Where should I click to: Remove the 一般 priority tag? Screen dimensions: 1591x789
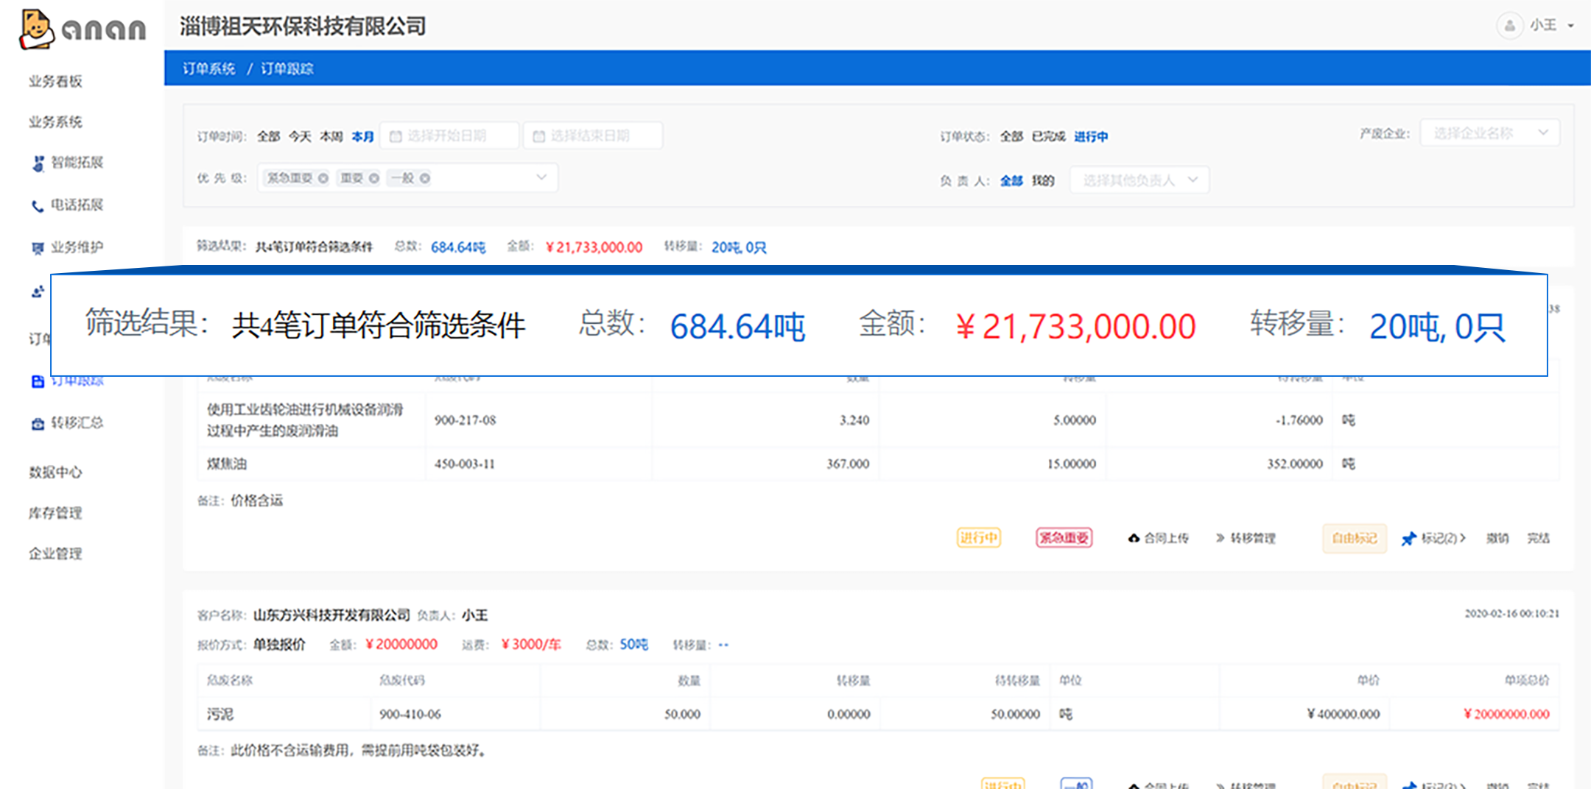pyautogui.click(x=424, y=178)
